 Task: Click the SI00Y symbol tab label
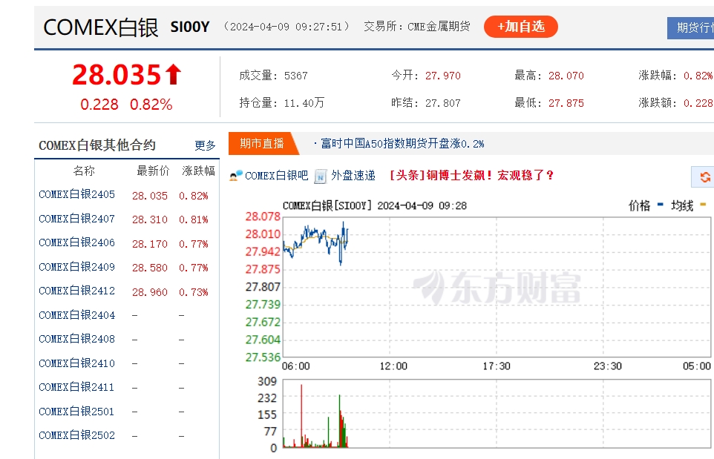(189, 27)
